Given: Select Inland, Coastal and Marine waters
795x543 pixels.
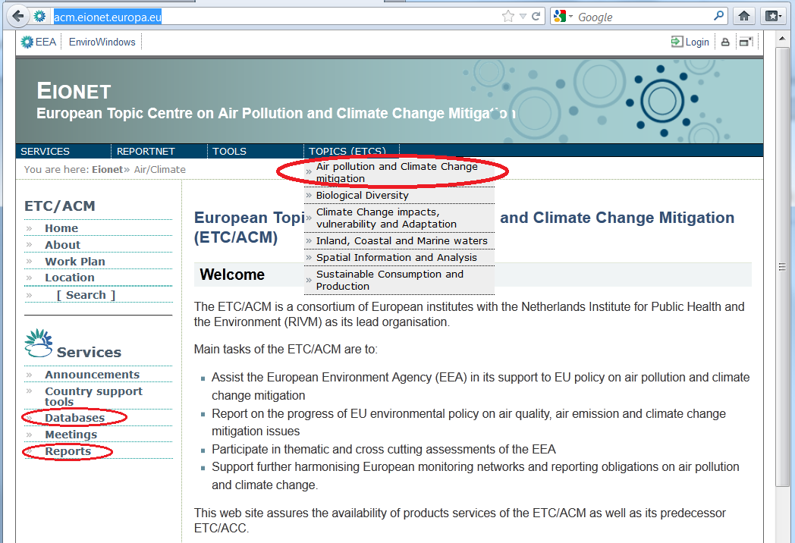Looking at the screenshot, I should 399,241.
